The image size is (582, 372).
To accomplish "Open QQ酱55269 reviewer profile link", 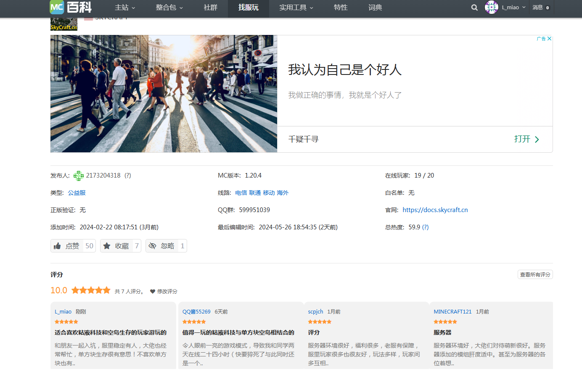I will 196,312.
